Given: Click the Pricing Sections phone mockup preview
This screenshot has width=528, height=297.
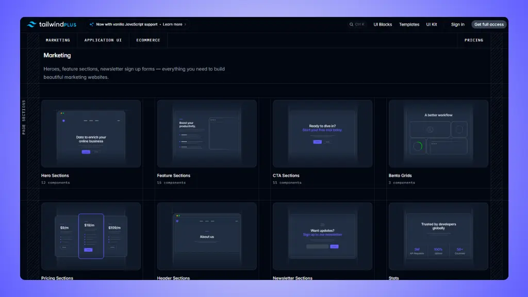Looking at the screenshot, I should tap(91, 236).
